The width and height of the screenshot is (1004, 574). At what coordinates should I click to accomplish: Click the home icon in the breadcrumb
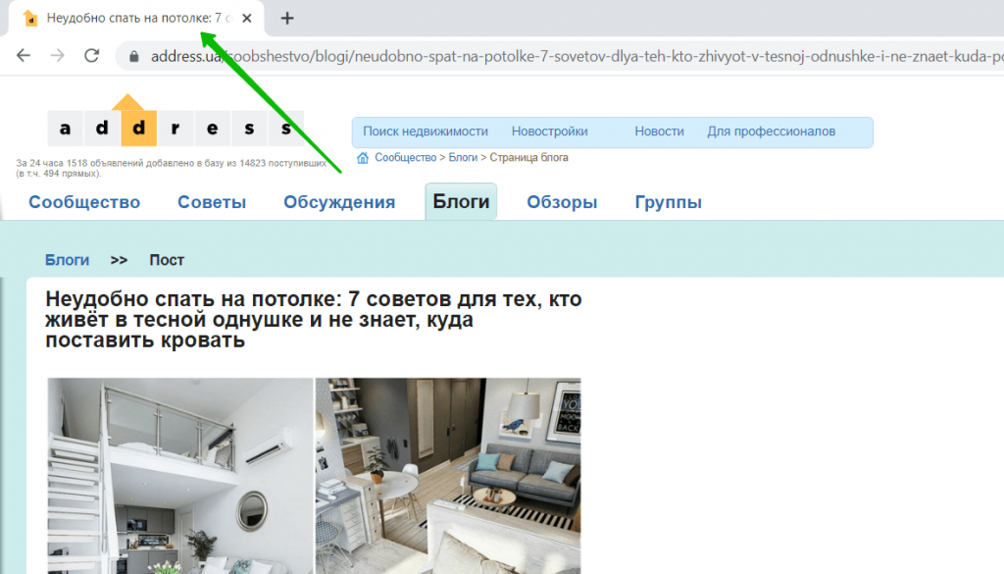[363, 158]
